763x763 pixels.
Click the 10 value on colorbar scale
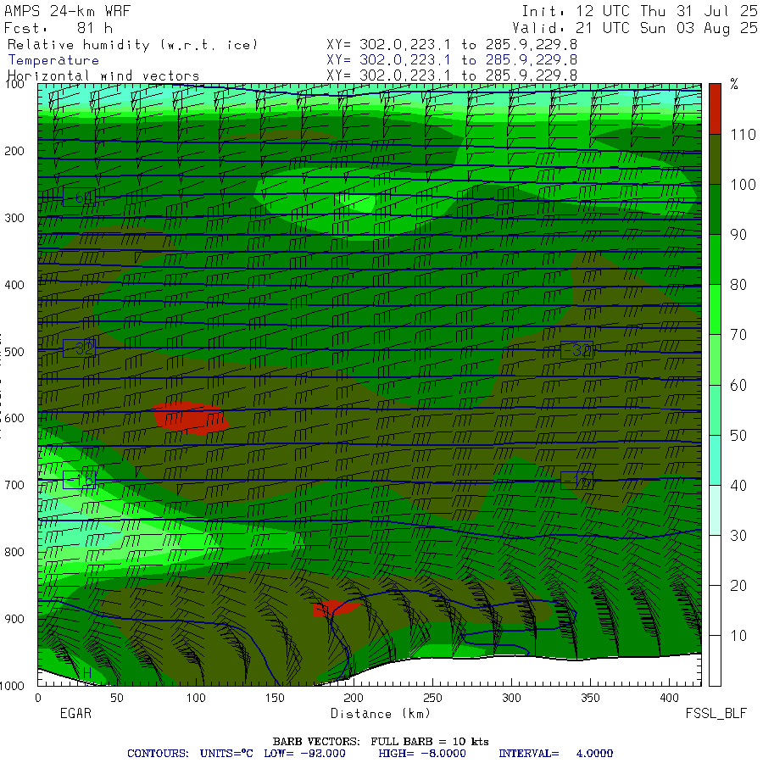click(x=738, y=636)
